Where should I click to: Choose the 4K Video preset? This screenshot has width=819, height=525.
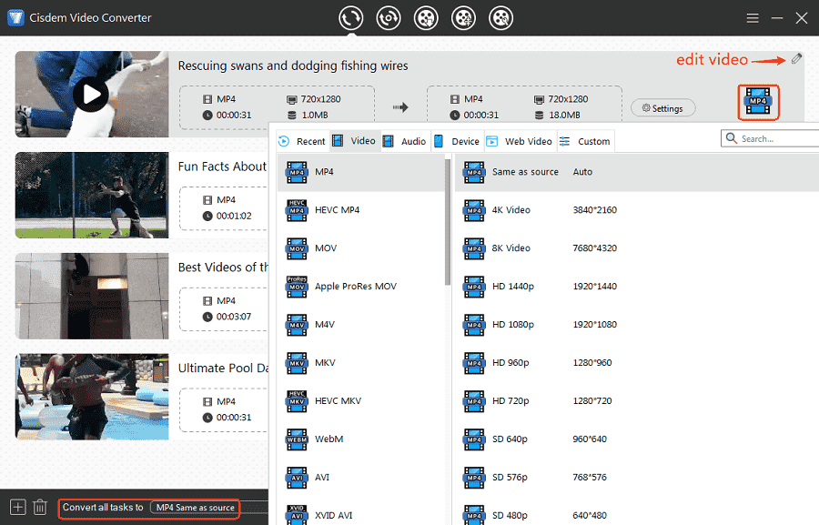coord(637,210)
